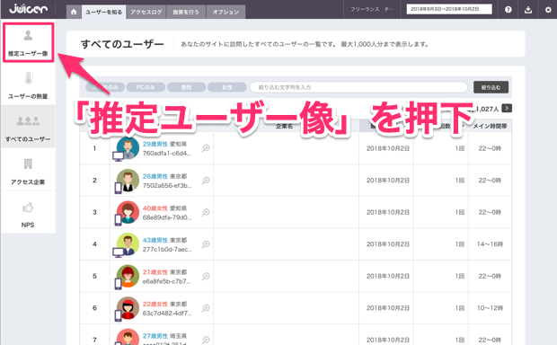Click the avatar of 22歳女性 user

coord(128,308)
